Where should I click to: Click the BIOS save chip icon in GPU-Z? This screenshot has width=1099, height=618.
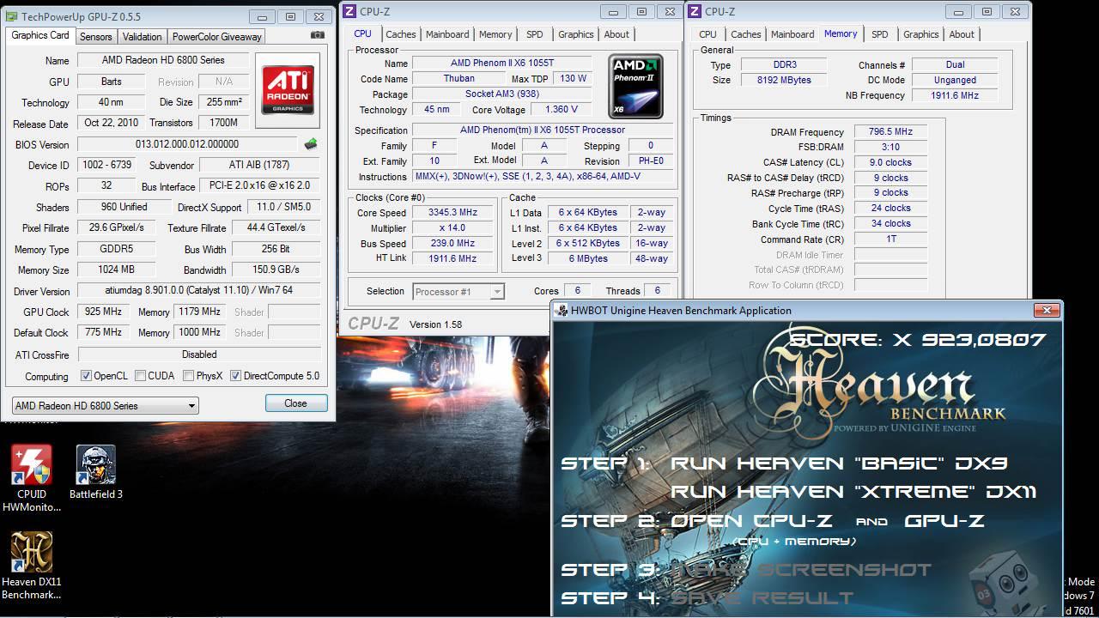tap(311, 144)
